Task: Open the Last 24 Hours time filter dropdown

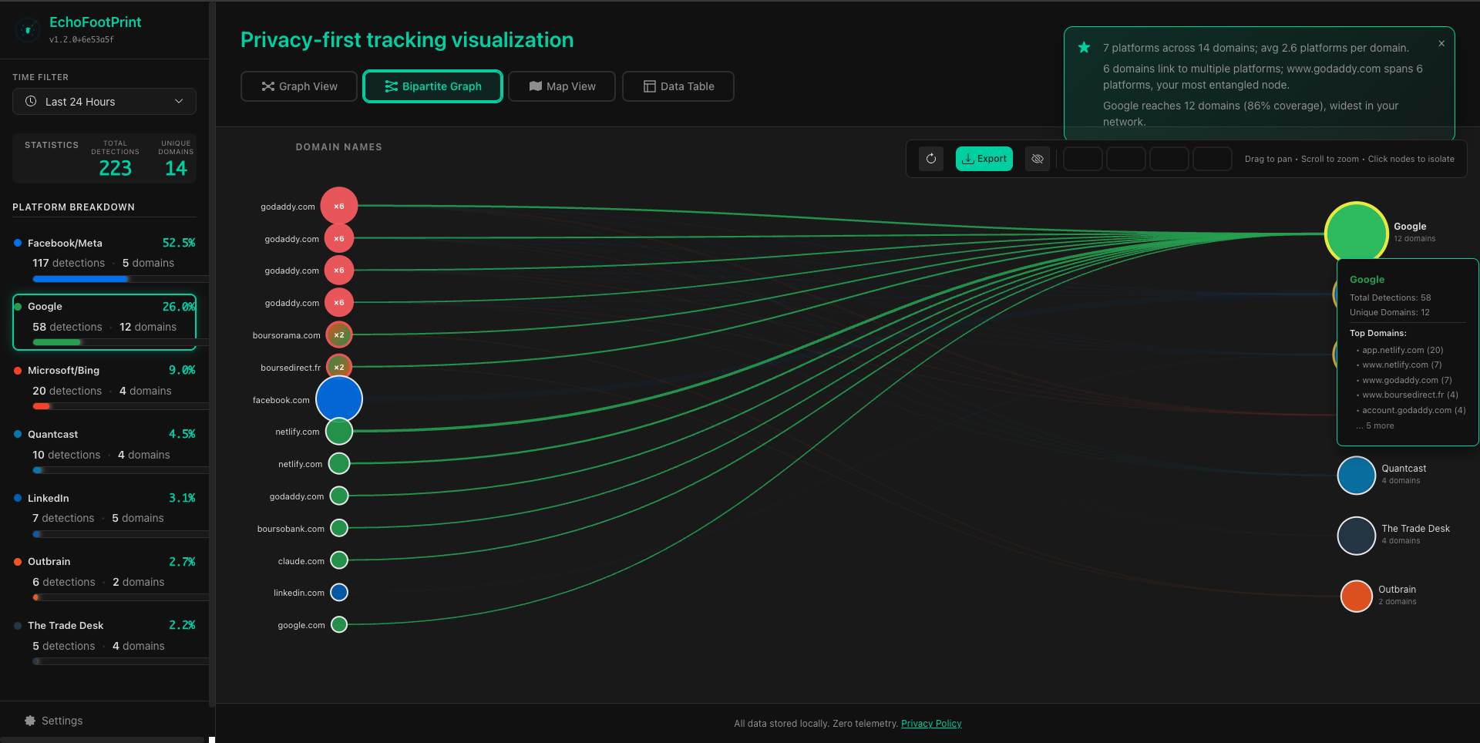Action: pos(104,101)
